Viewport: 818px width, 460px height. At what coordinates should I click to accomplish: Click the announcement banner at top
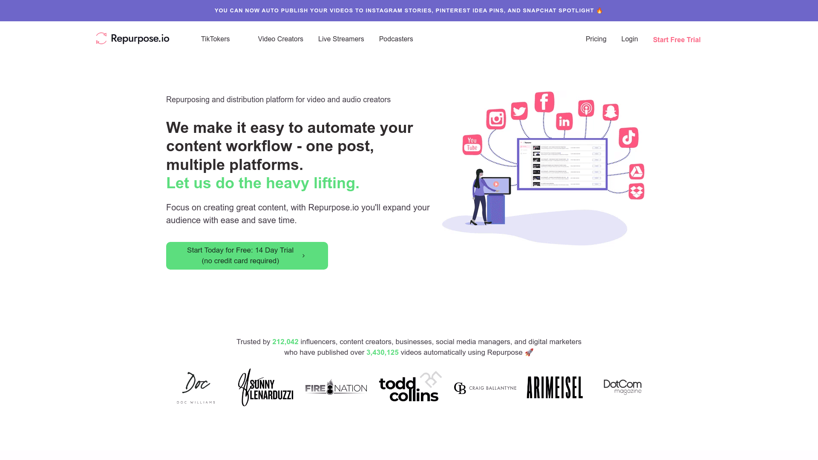click(x=409, y=10)
